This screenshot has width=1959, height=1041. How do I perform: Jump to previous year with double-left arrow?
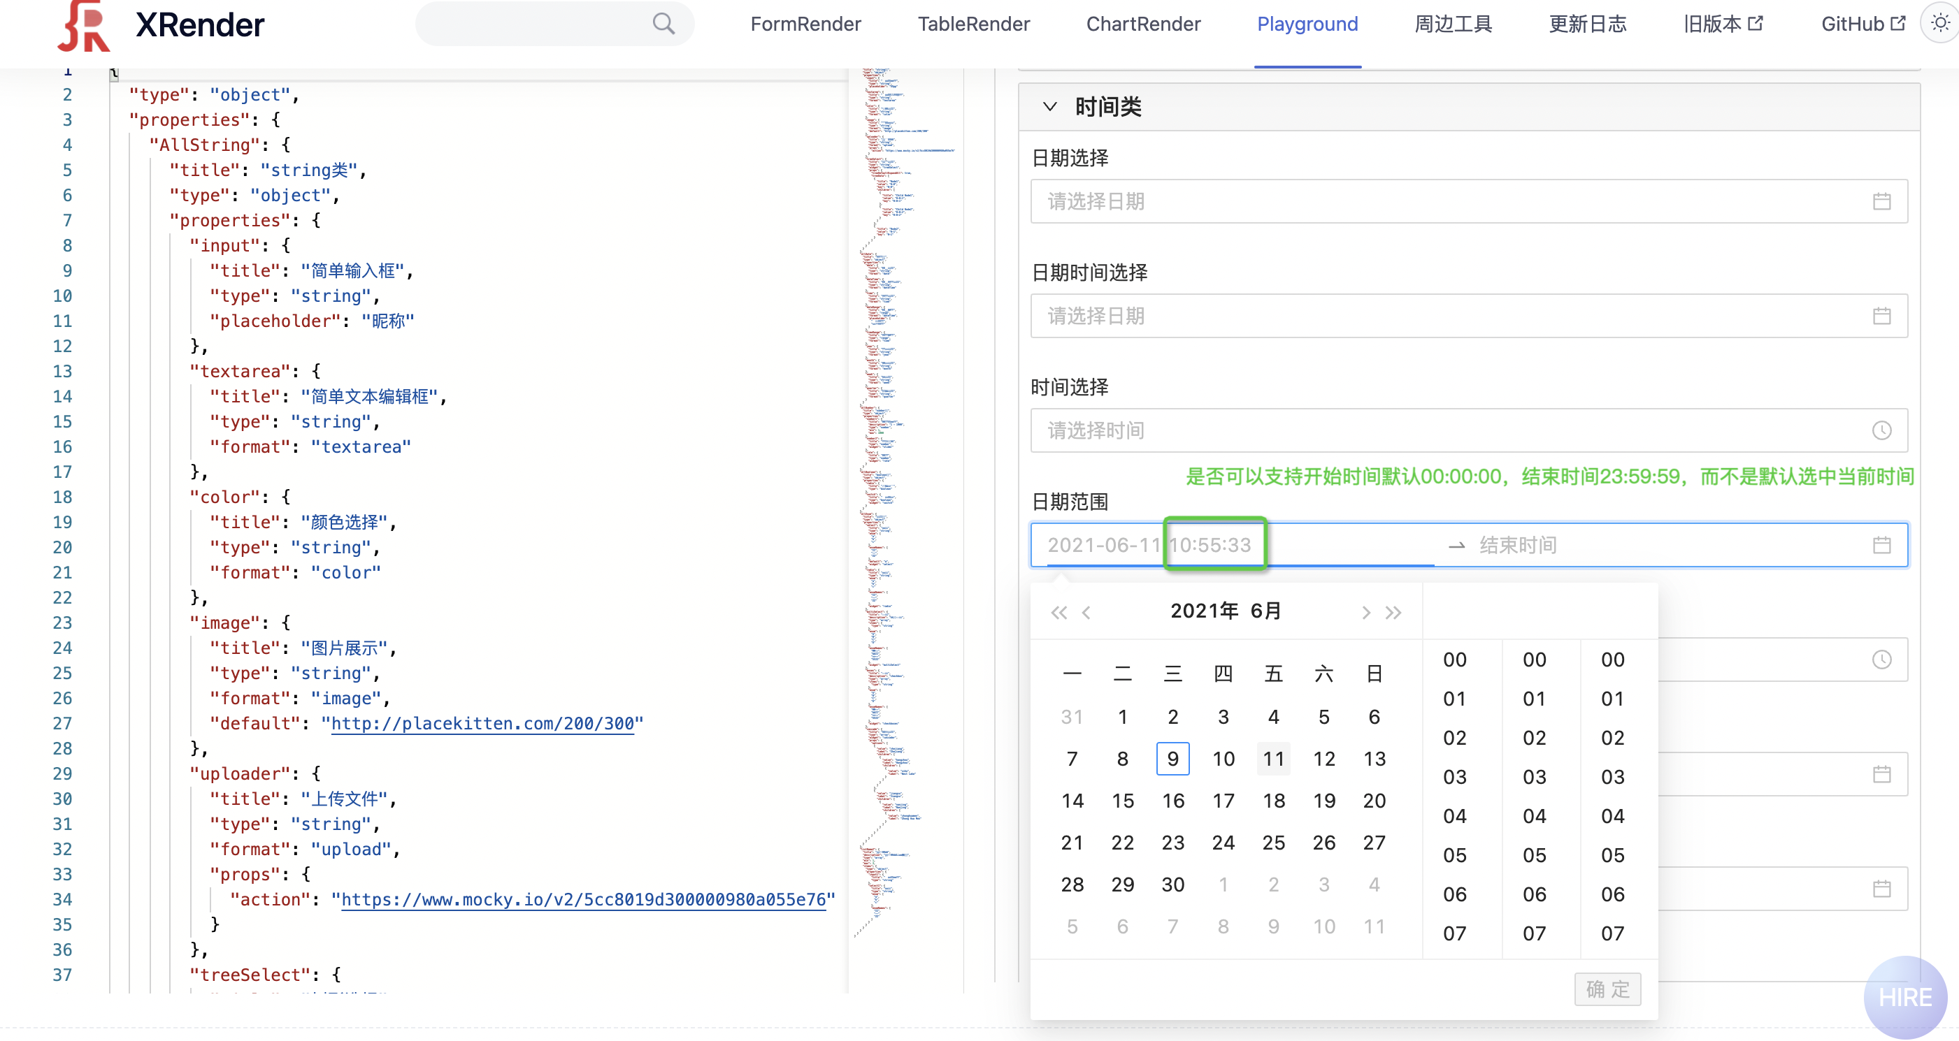coord(1059,613)
